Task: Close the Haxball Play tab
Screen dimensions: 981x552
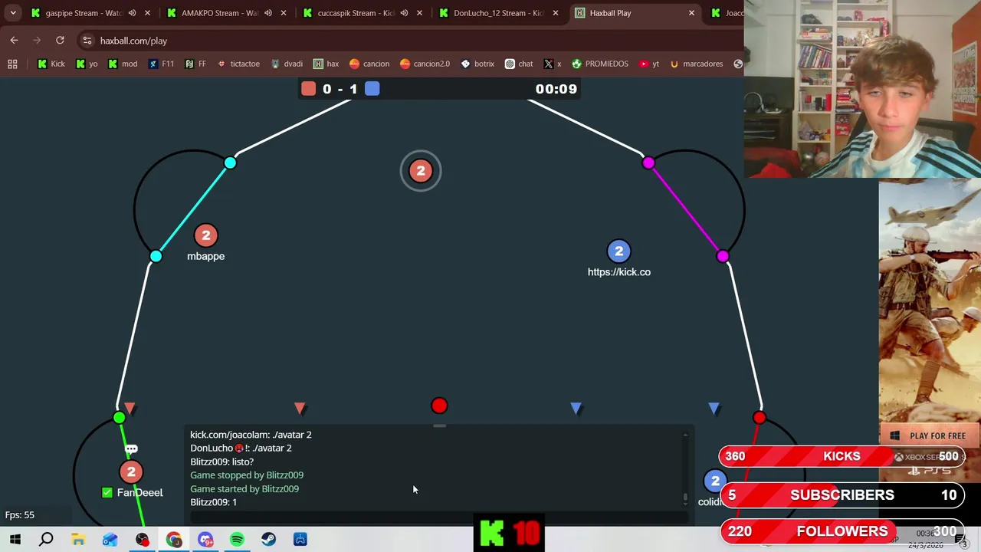Action: (x=691, y=13)
